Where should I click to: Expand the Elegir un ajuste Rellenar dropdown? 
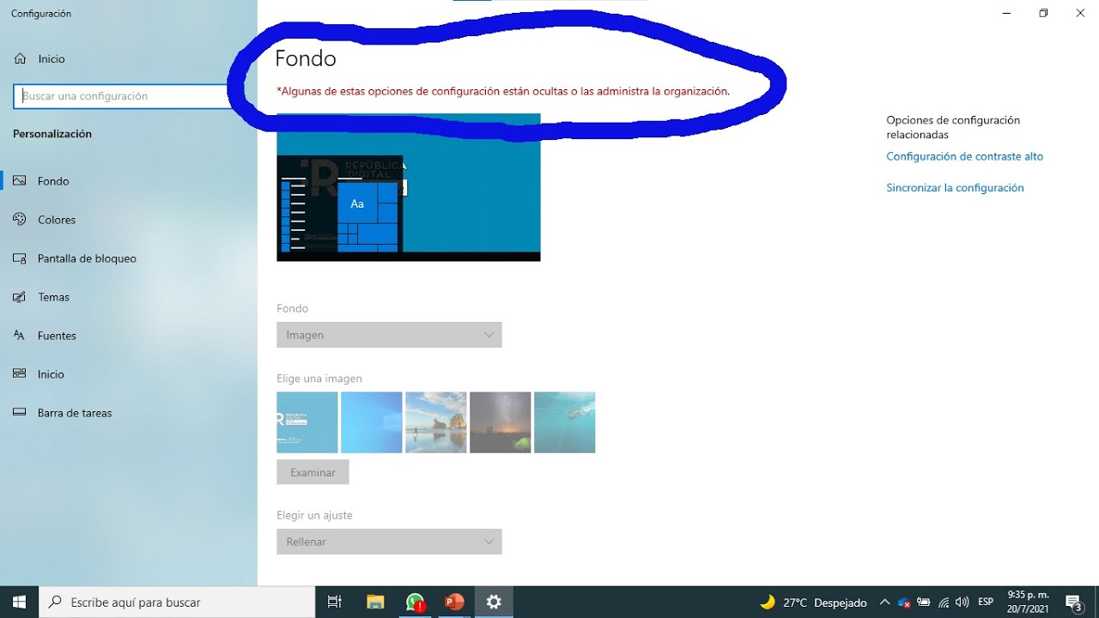point(389,542)
